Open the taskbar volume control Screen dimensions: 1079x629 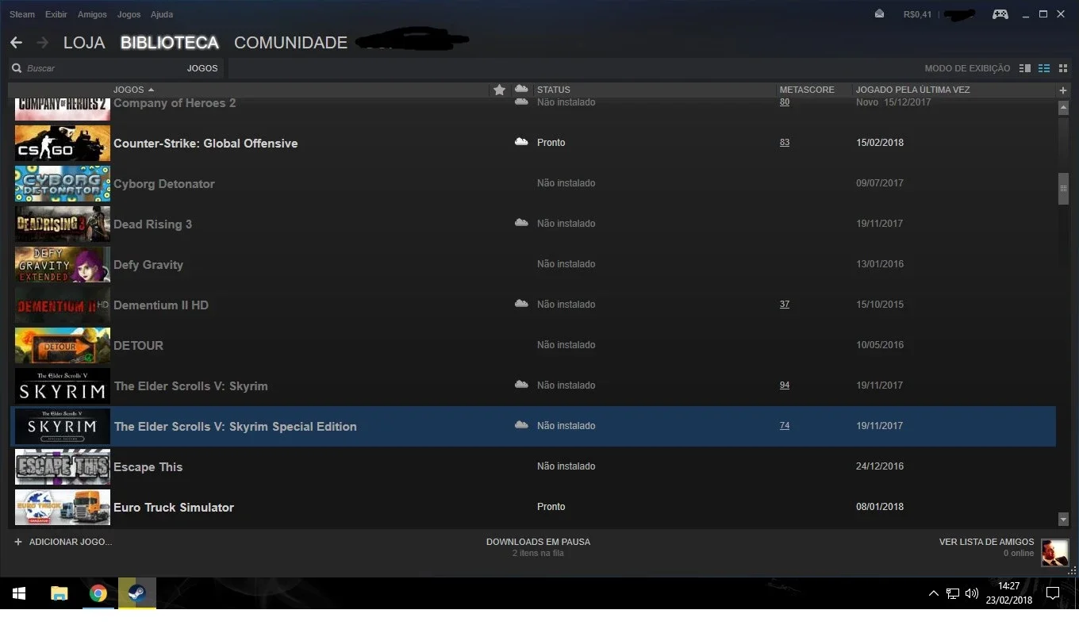pyautogui.click(x=972, y=593)
